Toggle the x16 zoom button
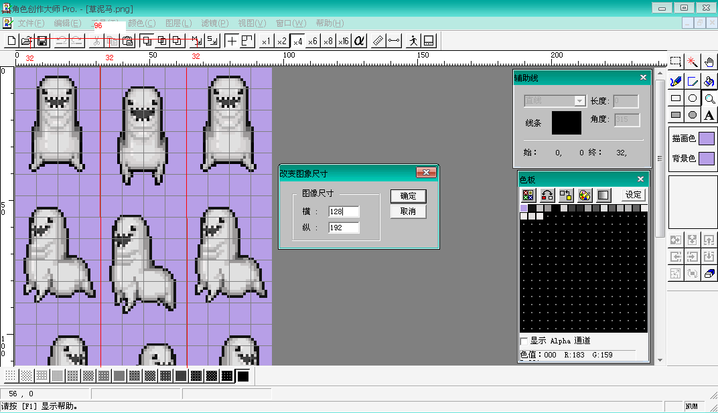 pos(344,42)
